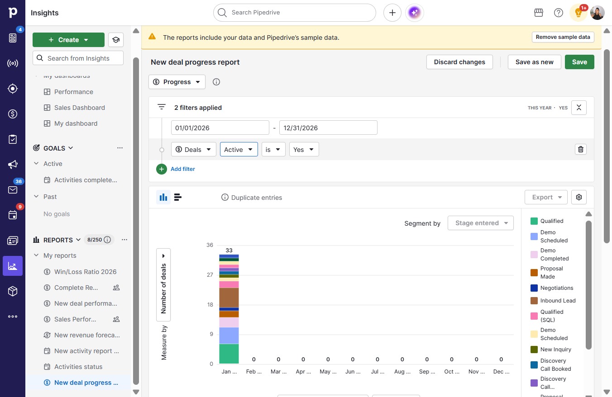Open the Number of deals measure dropdown

[163, 284]
